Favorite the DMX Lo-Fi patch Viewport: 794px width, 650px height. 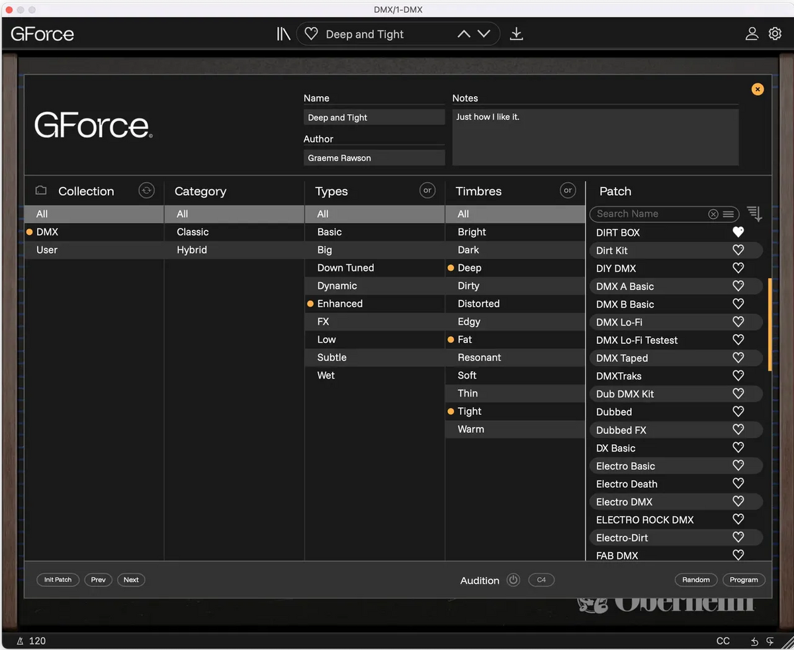738,322
